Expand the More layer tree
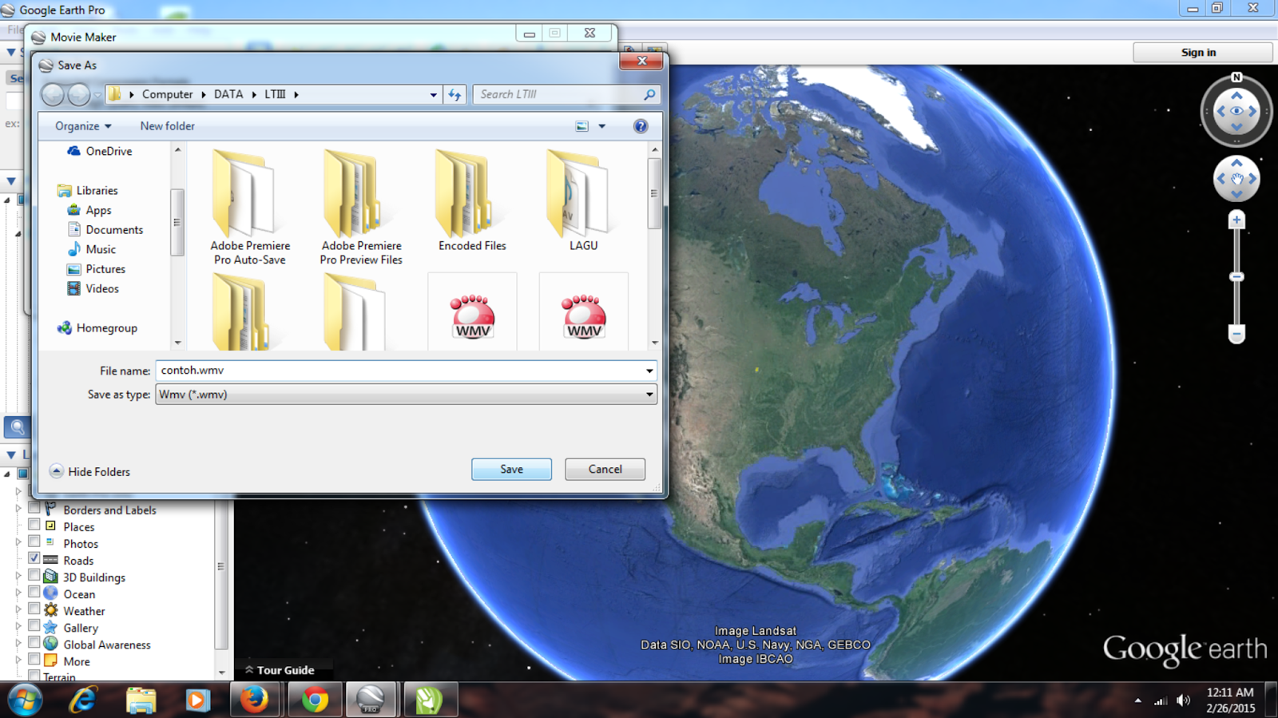This screenshot has width=1278, height=718. pyautogui.click(x=18, y=660)
